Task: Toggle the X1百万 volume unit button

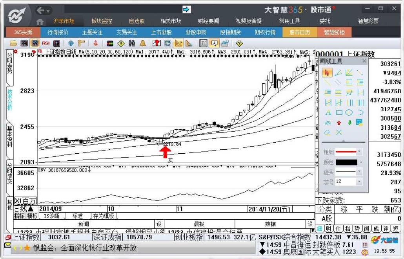Action: tap(25, 201)
